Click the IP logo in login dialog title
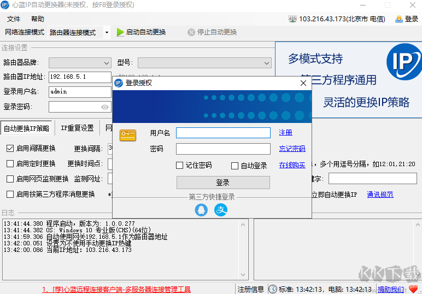Viewport: 422px width, 294px height. [x=119, y=83]
